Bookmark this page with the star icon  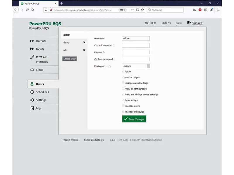tap(142, 10)
